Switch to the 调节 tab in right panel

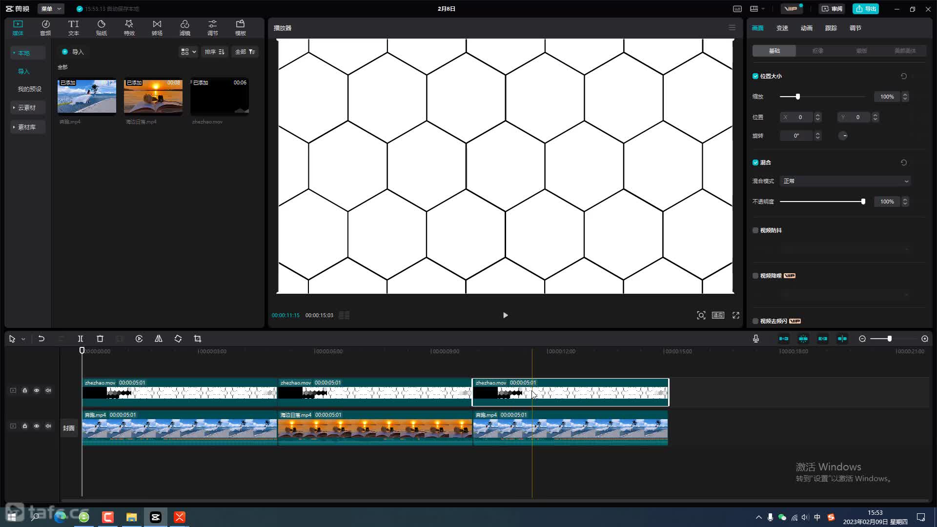pyautogui.click(x=856, y=28)
